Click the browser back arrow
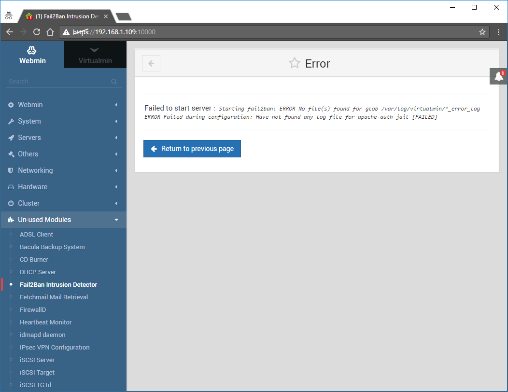508x392 pixels. (x=10, y=32)
